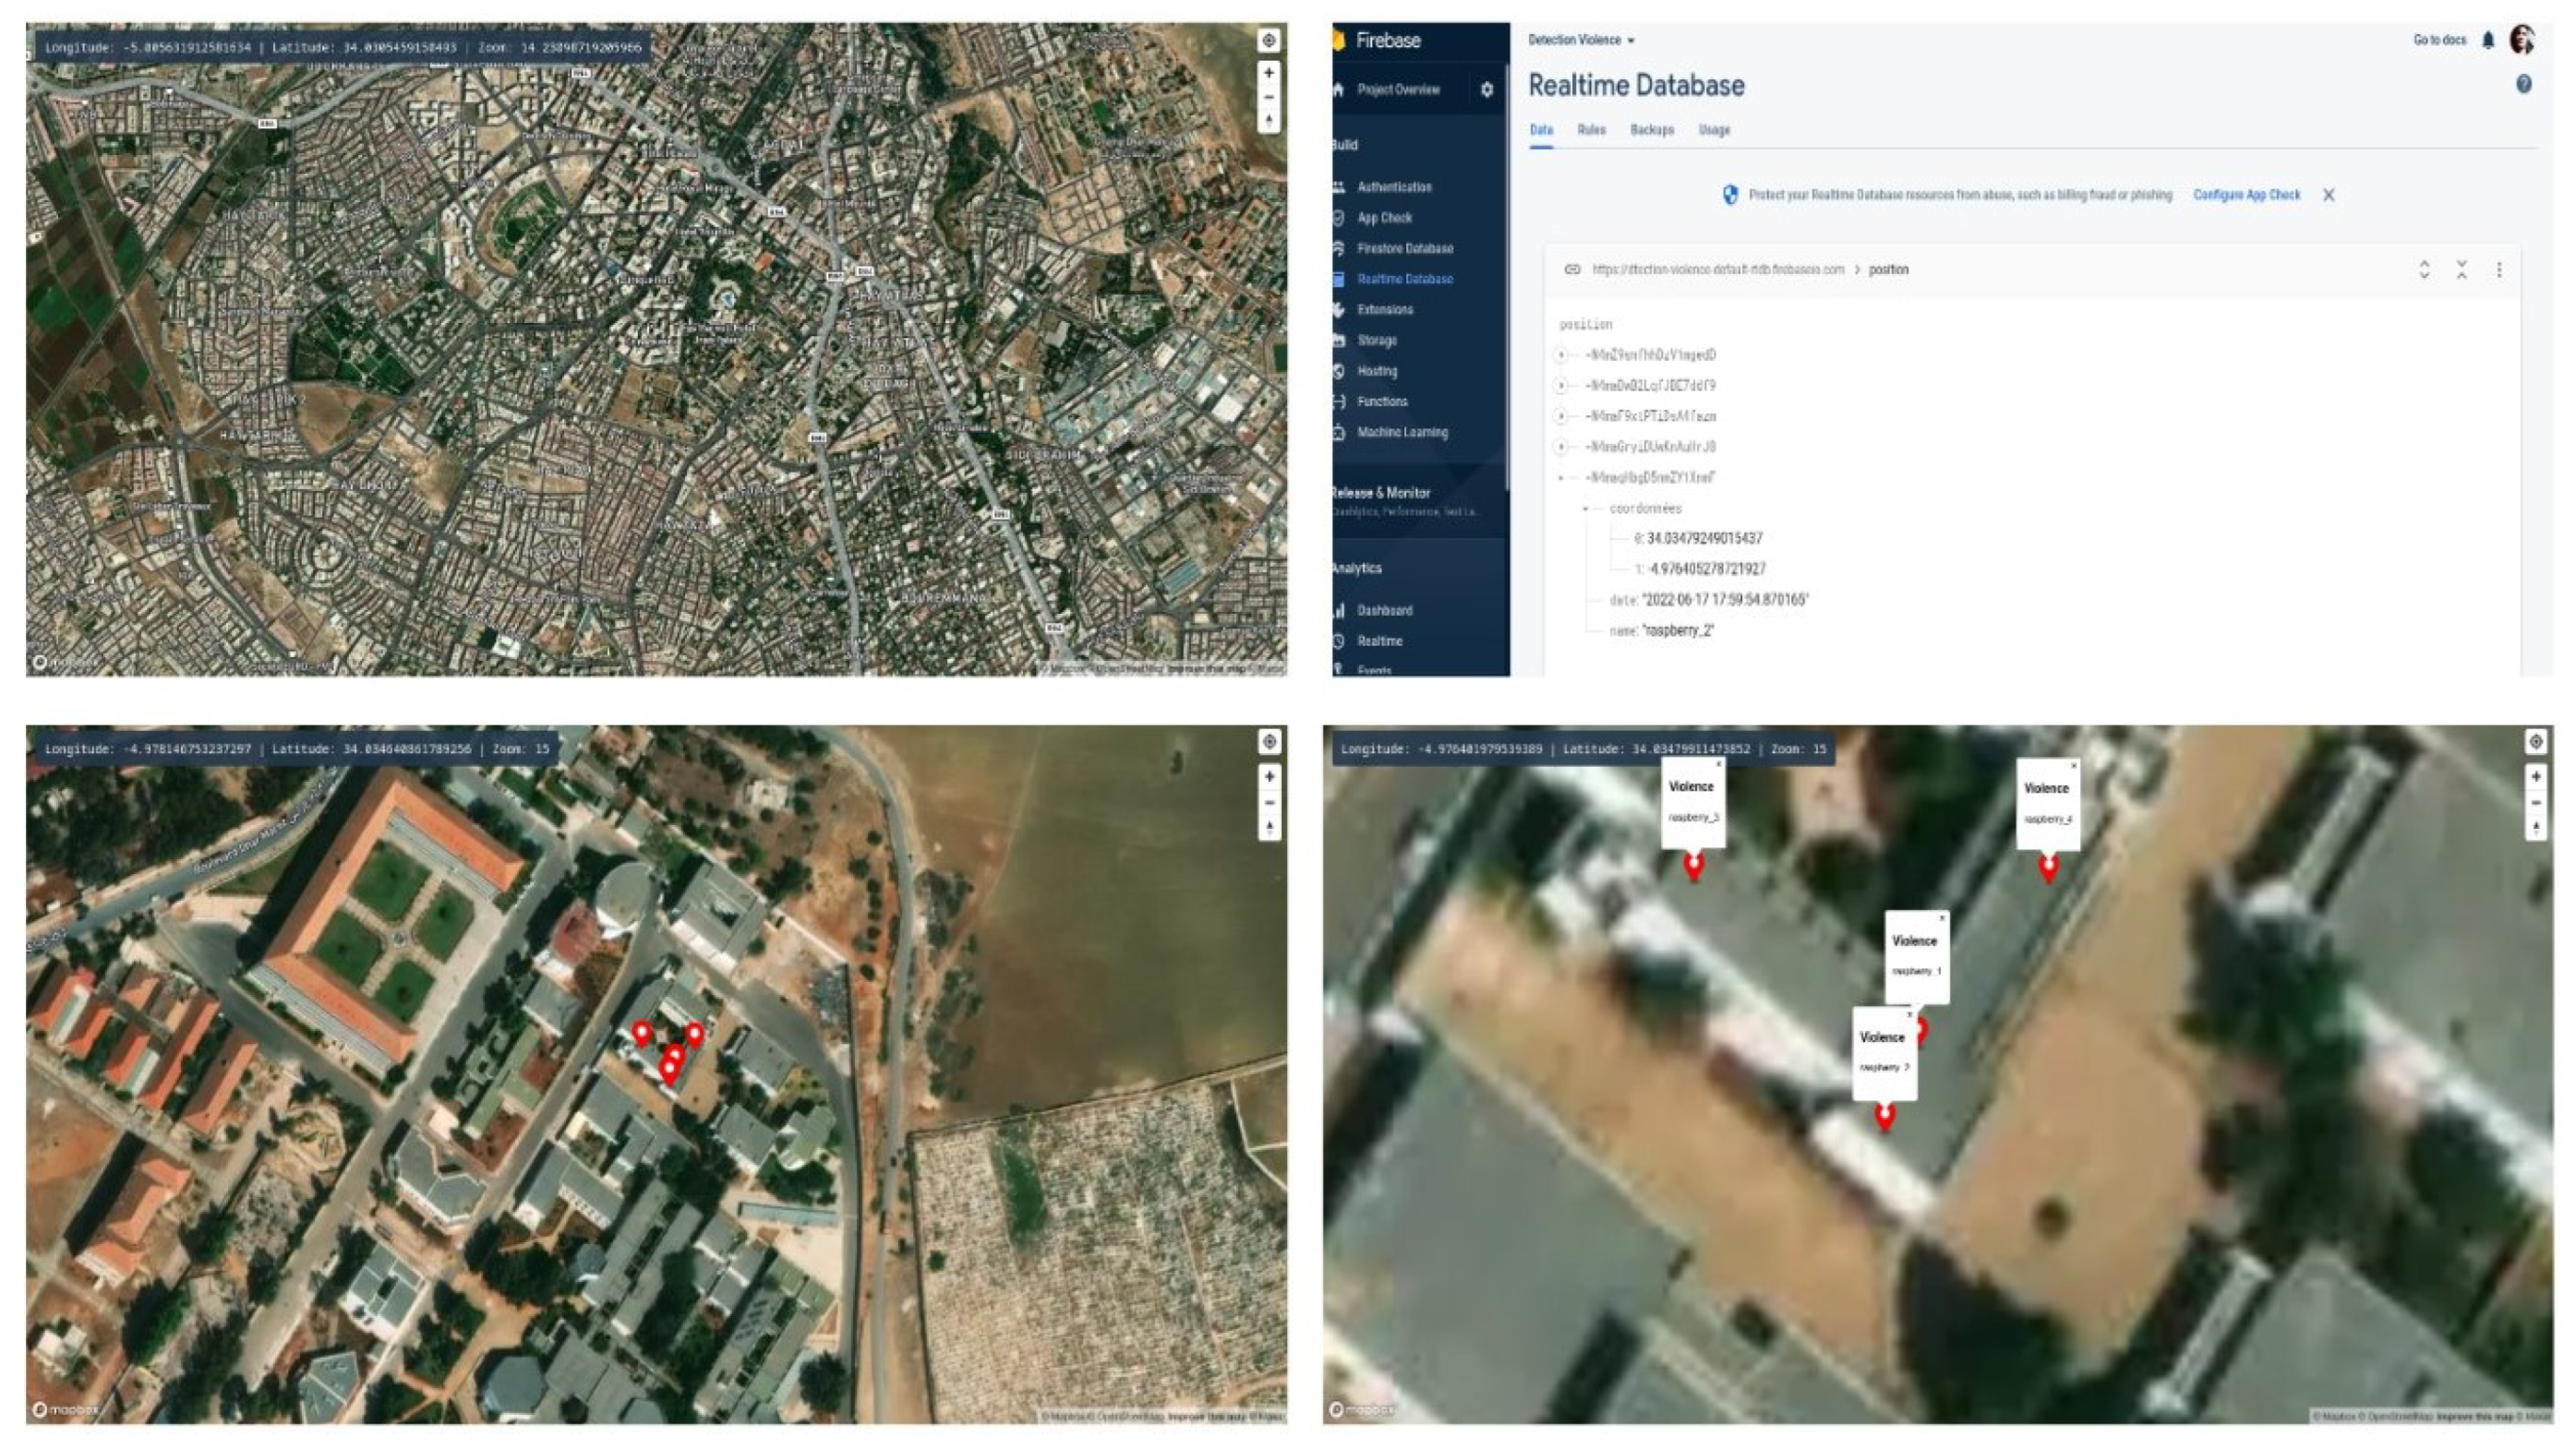Click expand all nodes icon in database toolbar
2576x1449 pixels.
click(x=2424, y=269)
